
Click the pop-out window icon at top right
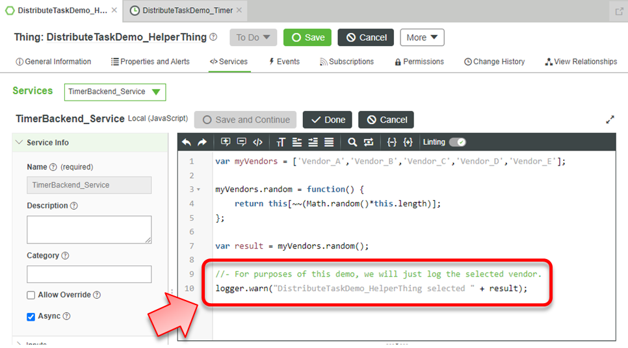[619, 11]
